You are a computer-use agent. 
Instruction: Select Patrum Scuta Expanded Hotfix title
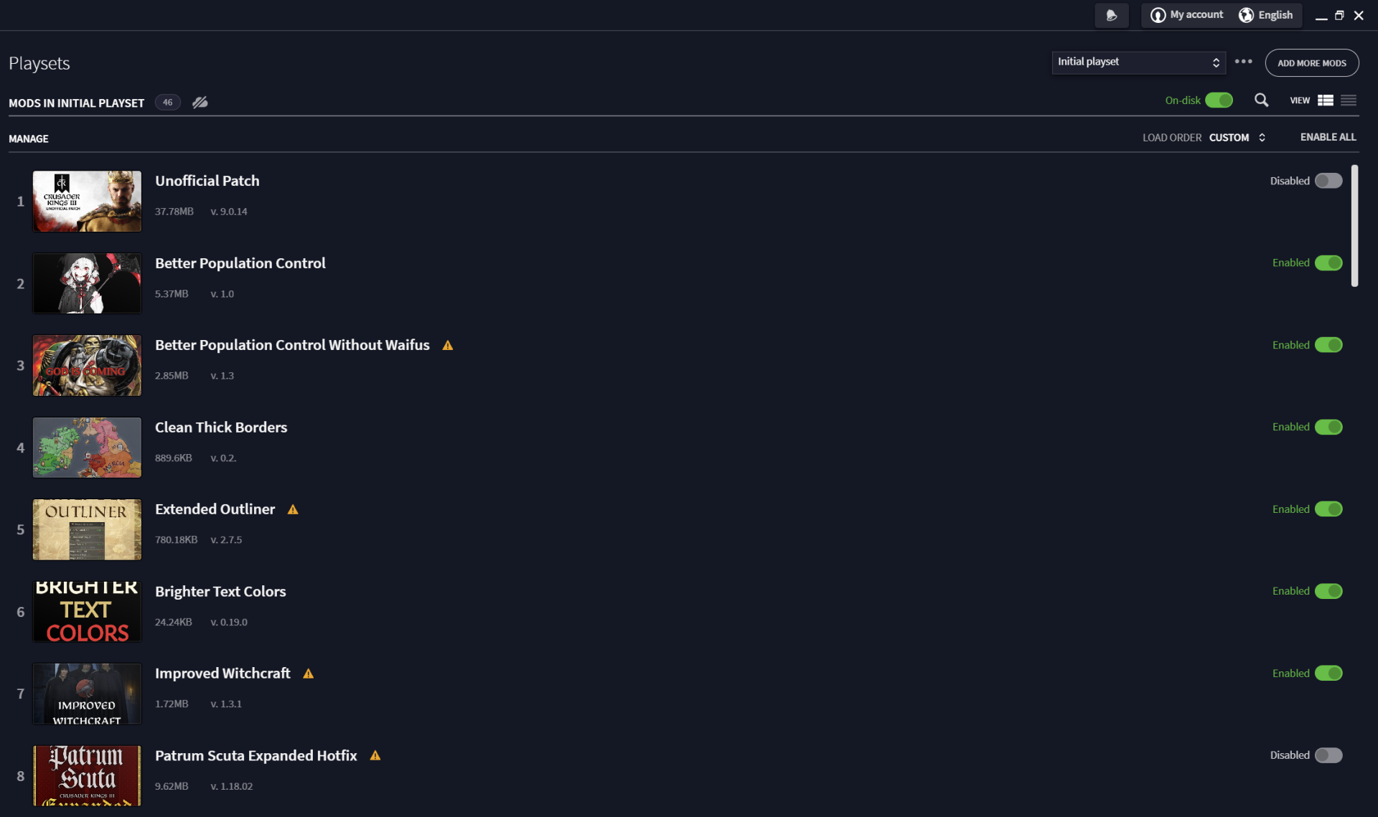coord(256,756)
